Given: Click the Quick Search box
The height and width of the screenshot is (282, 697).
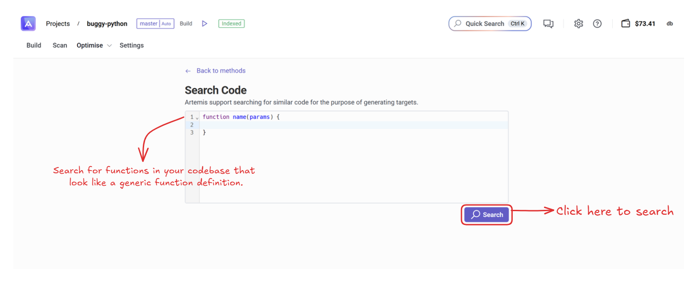Looking at the screenshot, I should [490, 24].
